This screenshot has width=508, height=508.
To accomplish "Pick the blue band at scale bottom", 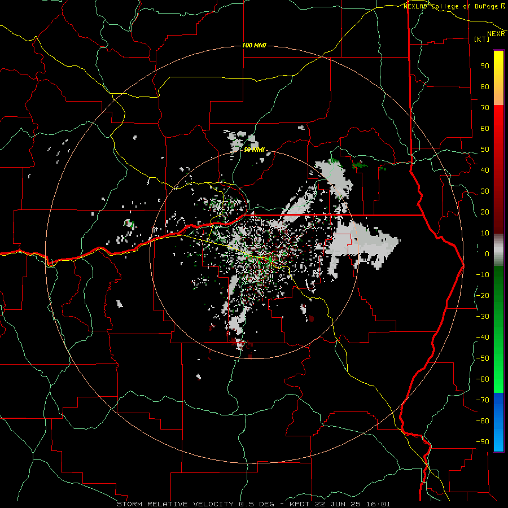I will click(498, 422).
